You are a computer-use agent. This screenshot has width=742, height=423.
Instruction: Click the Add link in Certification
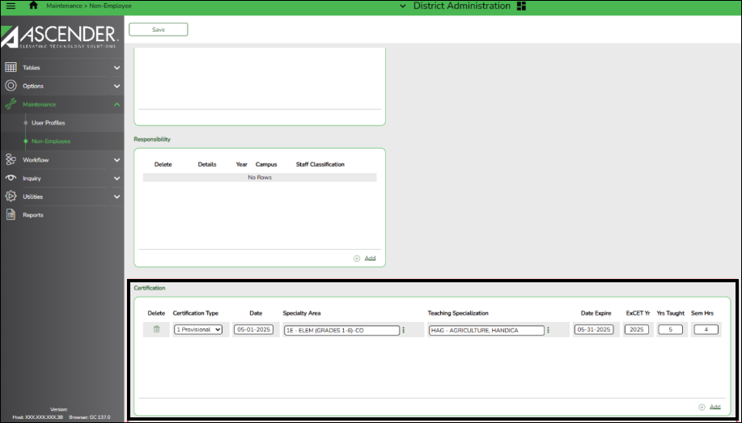tap(714, 407)
